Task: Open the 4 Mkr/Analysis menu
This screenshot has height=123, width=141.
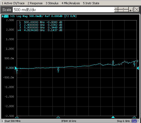Action: (x=71, y=3)
